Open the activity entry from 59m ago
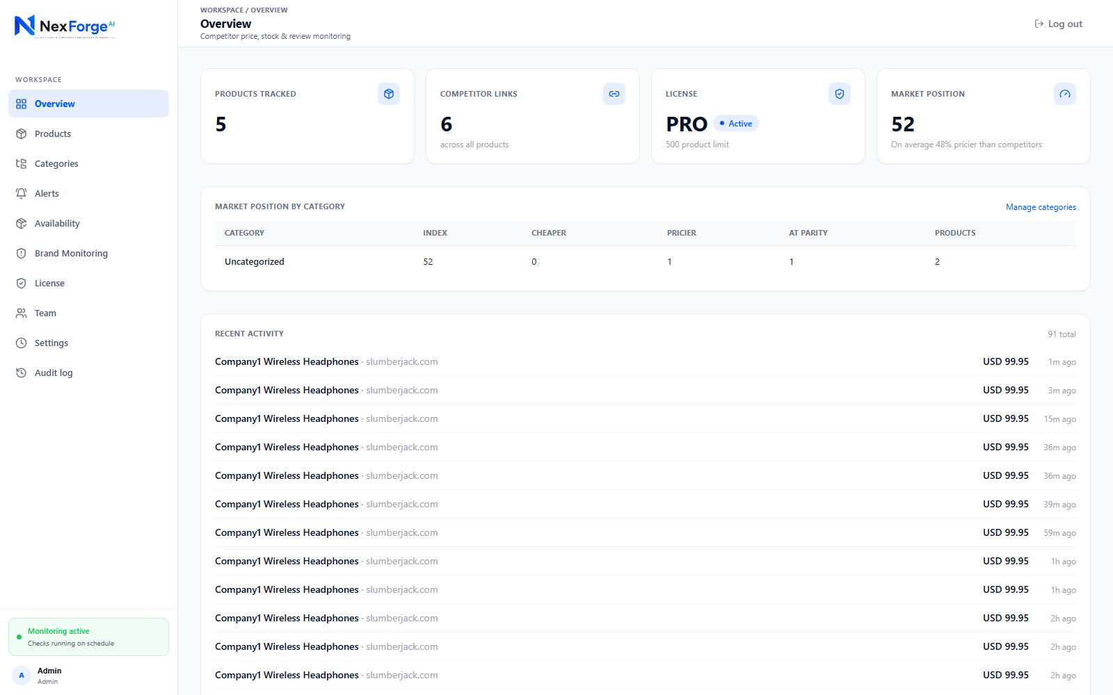 (645, 532)
